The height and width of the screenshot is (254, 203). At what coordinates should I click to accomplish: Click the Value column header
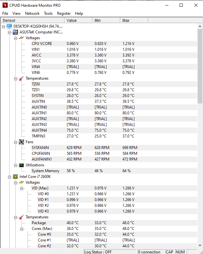pos(78,21)
